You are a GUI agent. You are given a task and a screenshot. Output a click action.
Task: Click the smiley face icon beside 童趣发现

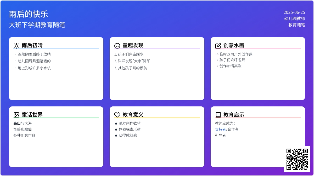[x=117, y=46]
